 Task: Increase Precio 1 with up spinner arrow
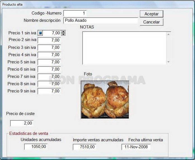coord(63,32)
